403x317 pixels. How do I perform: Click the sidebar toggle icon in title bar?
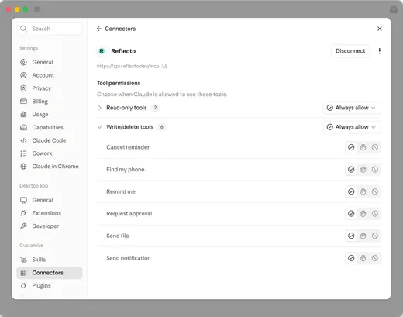pos(37,9)
